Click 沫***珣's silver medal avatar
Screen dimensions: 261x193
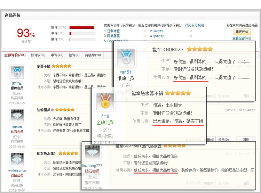(17, 72)
